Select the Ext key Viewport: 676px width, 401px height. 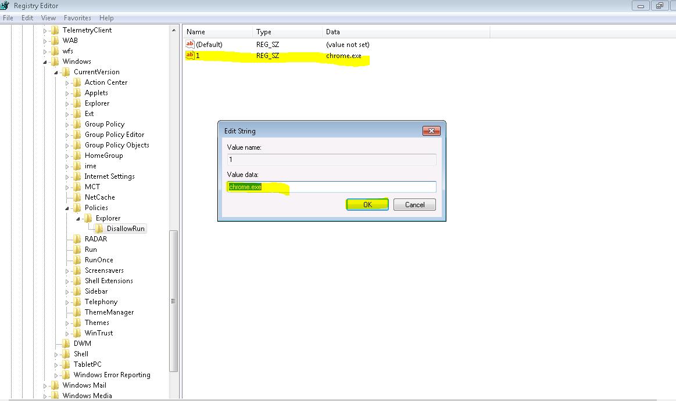point(89,114)
